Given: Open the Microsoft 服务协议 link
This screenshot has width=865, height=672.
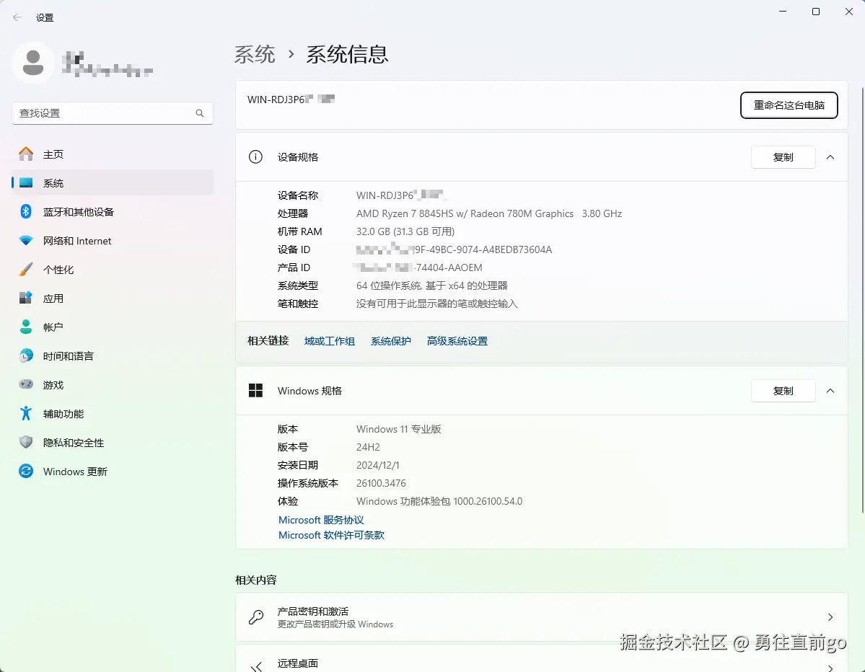Looking at the screenshot, I should [x=320, y=519].
